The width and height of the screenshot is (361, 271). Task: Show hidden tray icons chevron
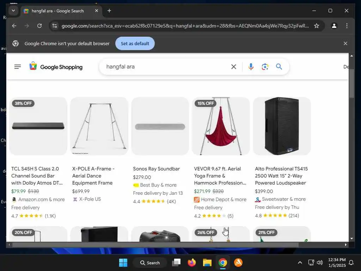(x=300, y=263)
